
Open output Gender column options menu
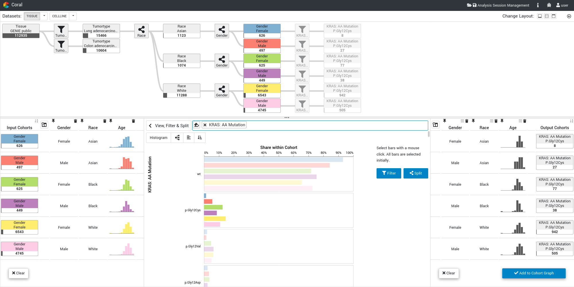coord(462,121)
